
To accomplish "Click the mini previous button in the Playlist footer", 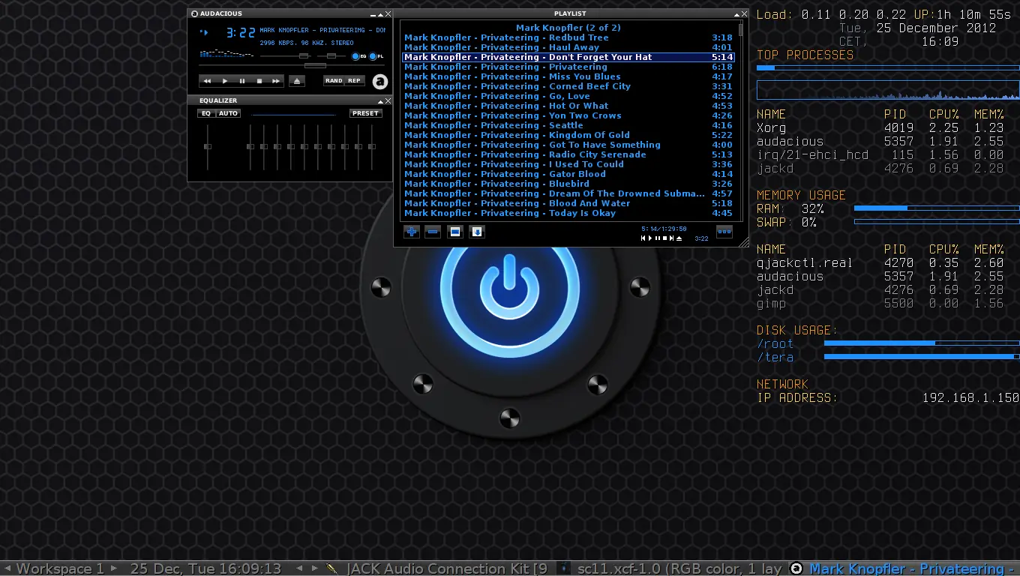I will click(x=643, y=238).
